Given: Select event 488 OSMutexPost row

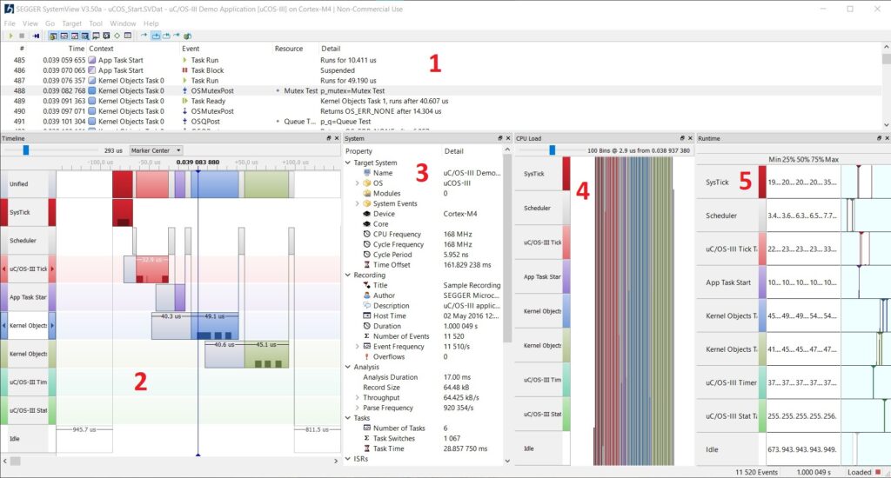Looking at the screenshot, I should coord(441,91).
